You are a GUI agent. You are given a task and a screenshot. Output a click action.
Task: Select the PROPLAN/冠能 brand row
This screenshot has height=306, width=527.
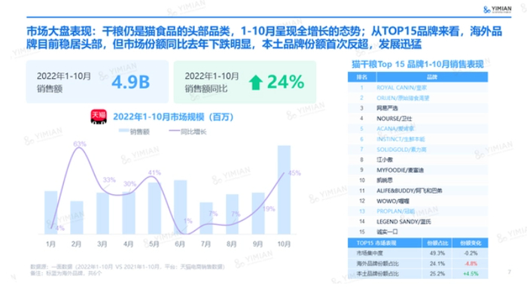[418, 211]
